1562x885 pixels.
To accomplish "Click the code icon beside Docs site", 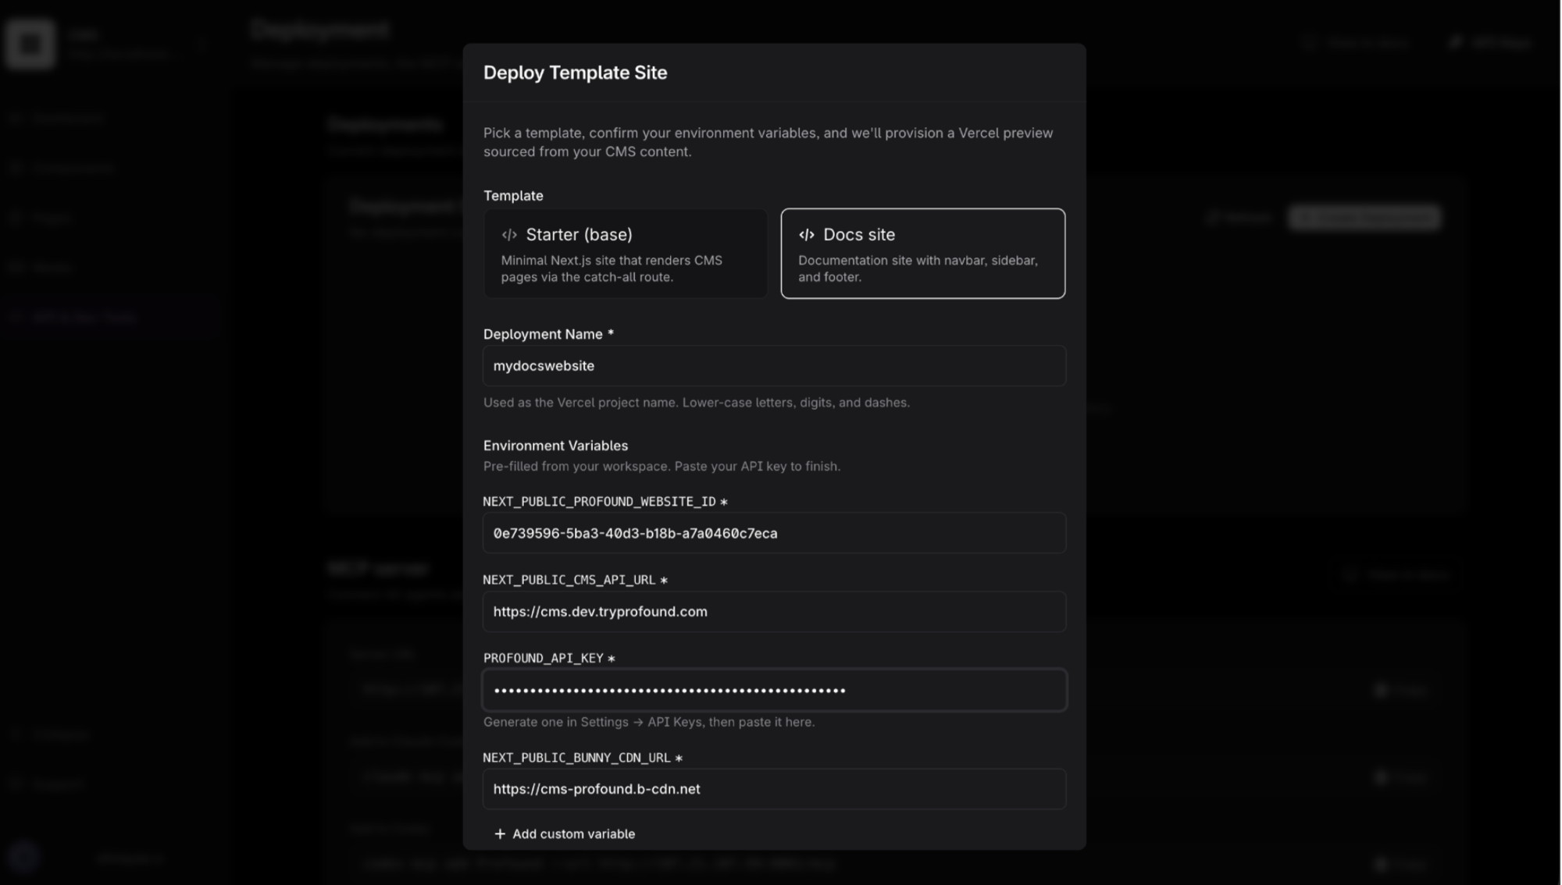I will [806, 235].
